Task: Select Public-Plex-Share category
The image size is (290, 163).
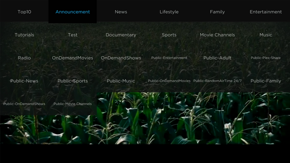Action: (x=265, y=58)
